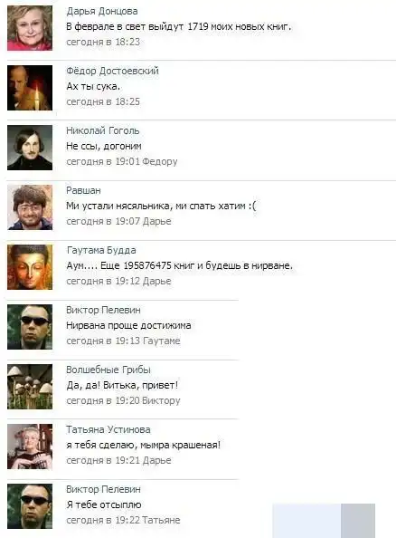Click the Равшан author name
The height and width of the screenshot is (538, 396).
click(83, 190)
